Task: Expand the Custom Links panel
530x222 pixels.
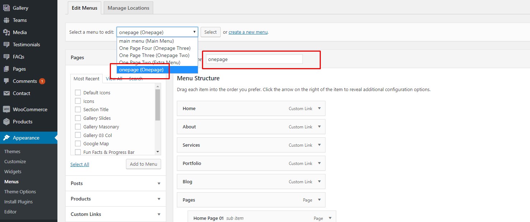Action: (159, 214)
